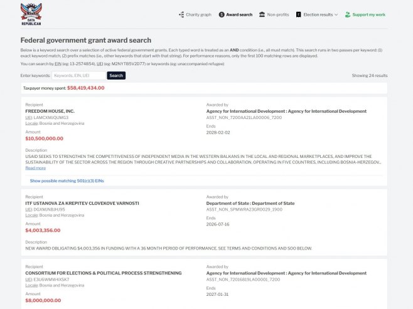Click the Locale label under Freedom House

click(32, 123)
